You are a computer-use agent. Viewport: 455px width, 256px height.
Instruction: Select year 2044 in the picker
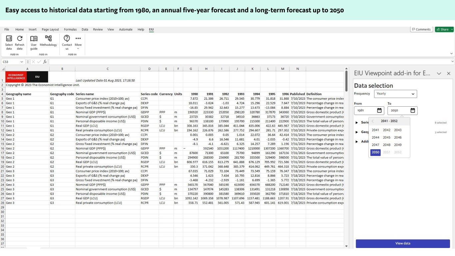375,137
